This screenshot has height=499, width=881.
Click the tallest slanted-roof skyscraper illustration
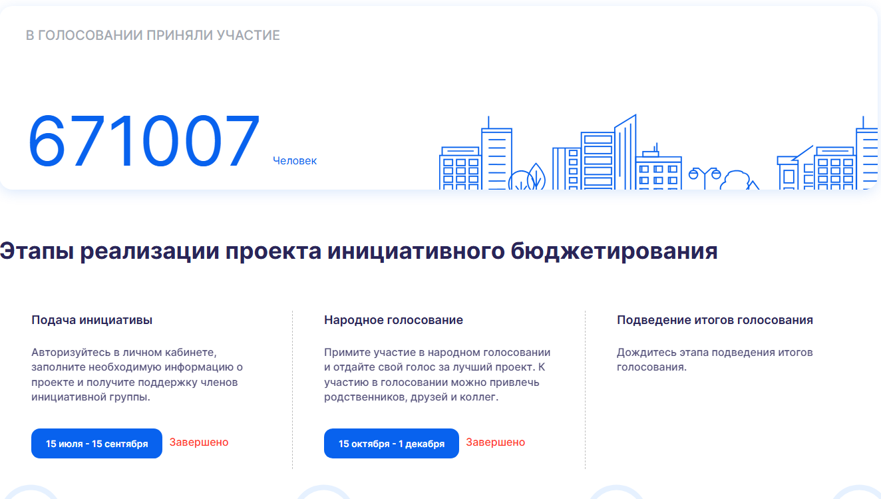point(624,153)
